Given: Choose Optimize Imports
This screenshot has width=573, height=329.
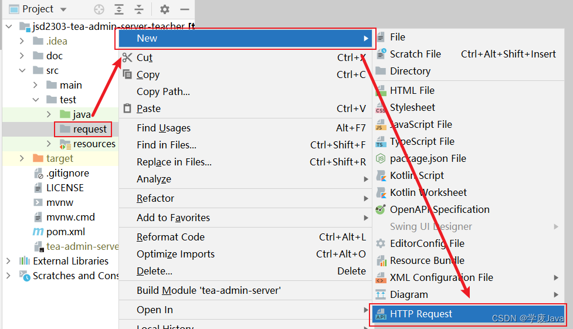Looking at the screenshot, I should (245, 254).
